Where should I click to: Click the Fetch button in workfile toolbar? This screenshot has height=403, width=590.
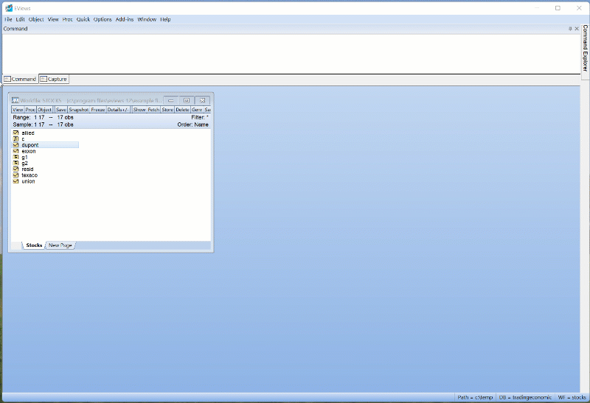click(x=153, y=110)
